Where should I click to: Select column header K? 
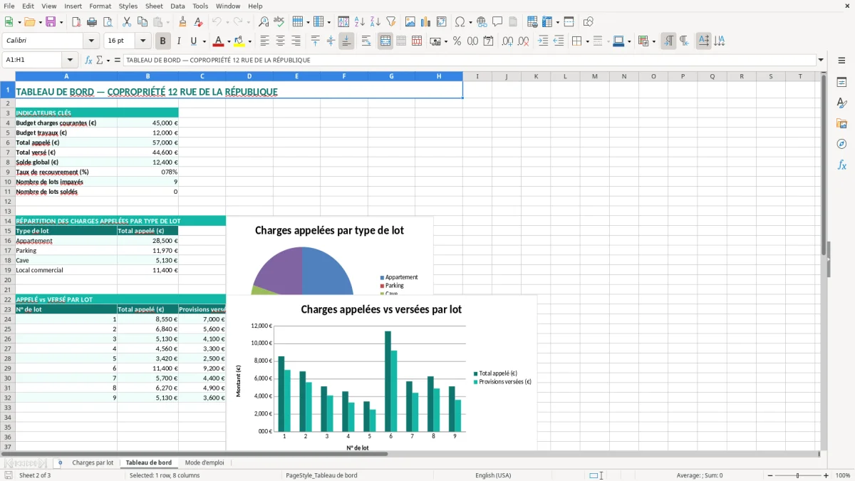pos(536,76)
